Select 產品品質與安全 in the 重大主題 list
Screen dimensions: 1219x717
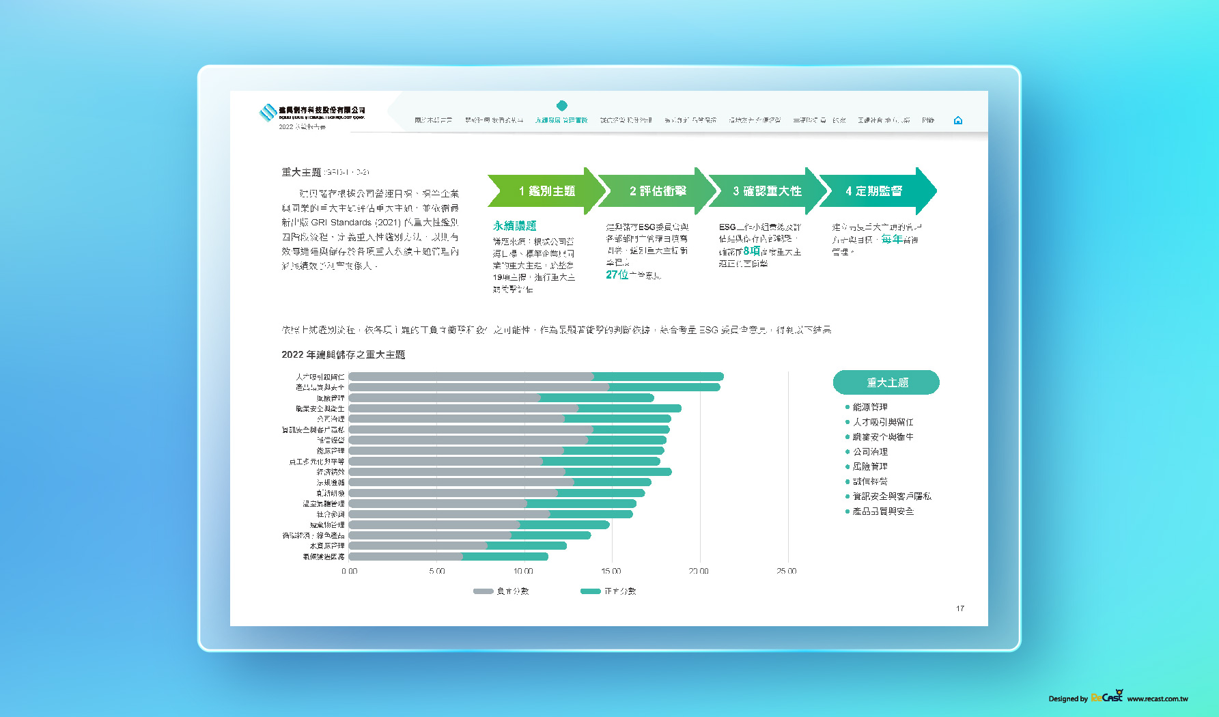tap(883, 511)
